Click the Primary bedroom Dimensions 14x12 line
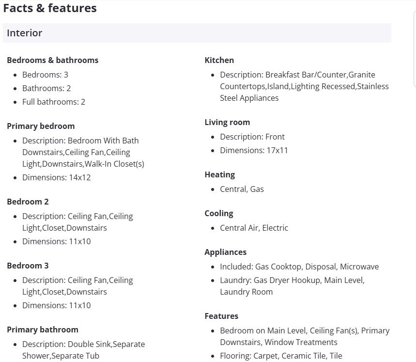 pyautogui.click(x=56, y=177)
